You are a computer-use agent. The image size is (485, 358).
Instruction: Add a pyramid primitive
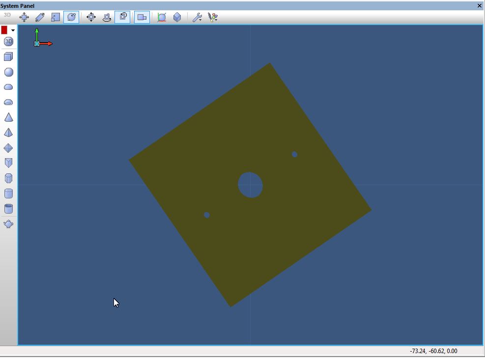pos(8,133)
